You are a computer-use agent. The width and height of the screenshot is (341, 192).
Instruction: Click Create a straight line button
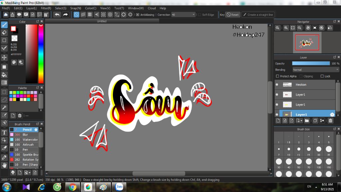[258, 15]
